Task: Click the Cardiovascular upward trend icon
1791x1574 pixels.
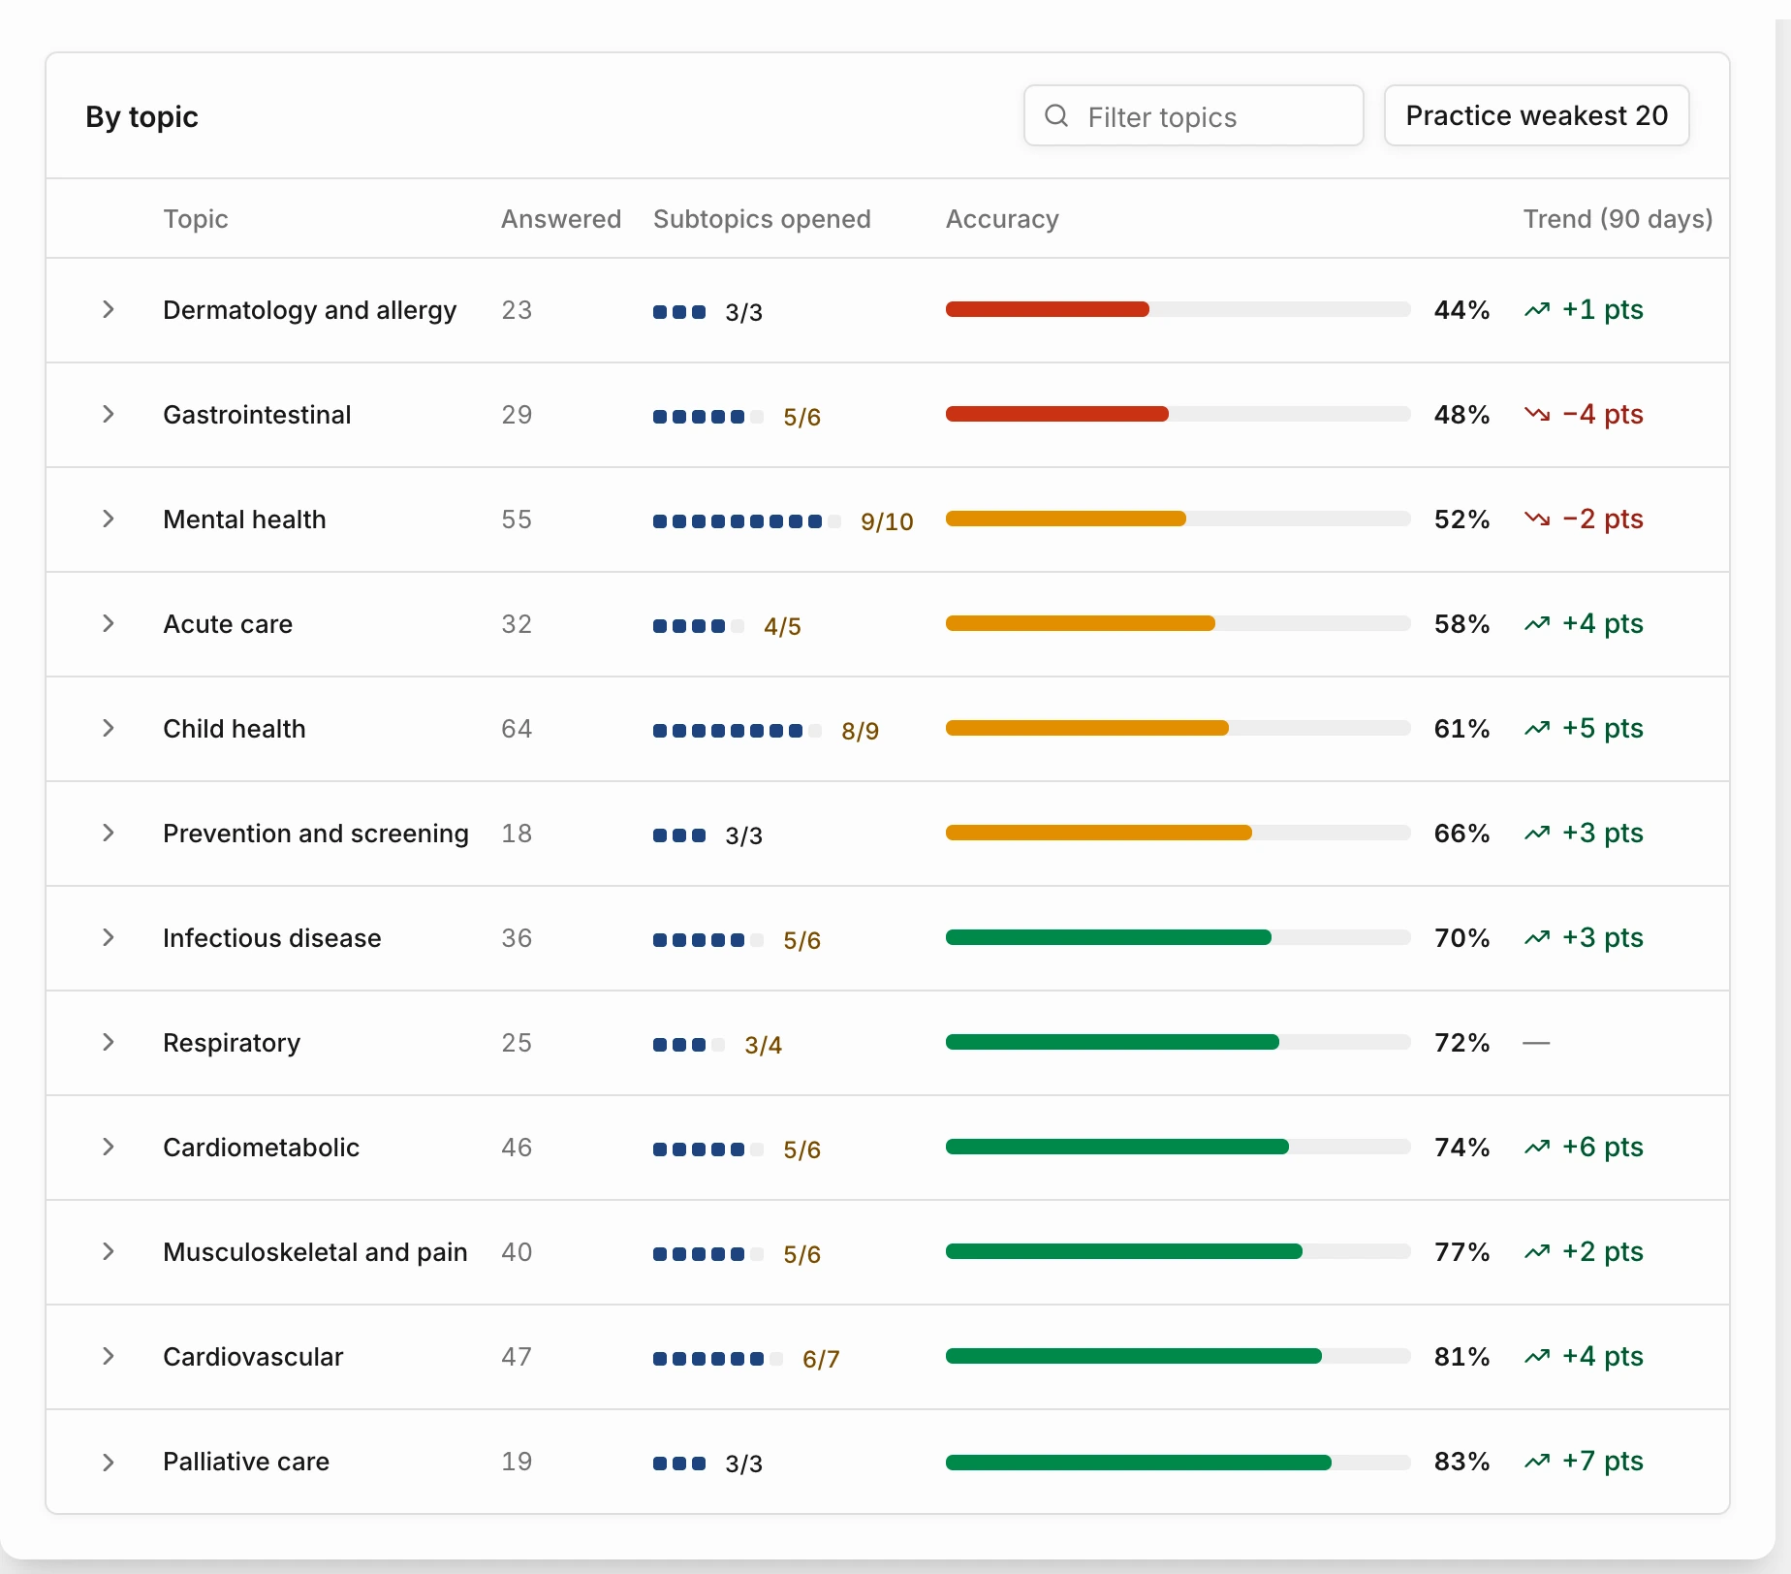Action: tap(1537, 1357)
